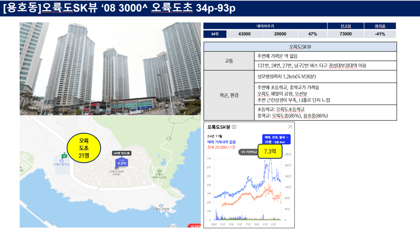Image resolution: width=420 pixels, height=235 pixels.
Task: Click 전세 20,000 / 1건 red text
Action: [x=221, y=147]
